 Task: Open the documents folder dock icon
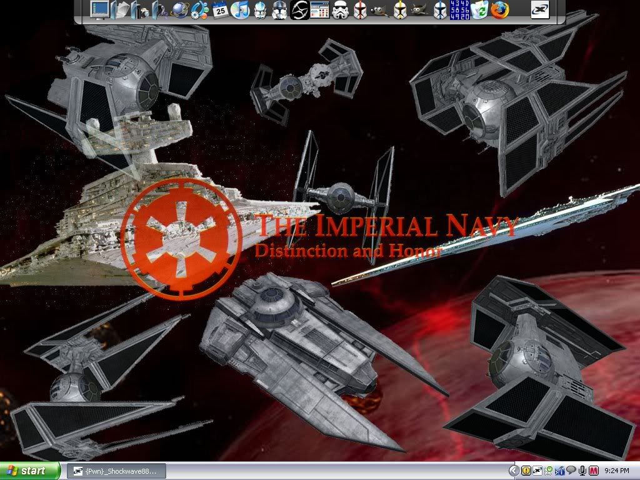coord(121,10)
